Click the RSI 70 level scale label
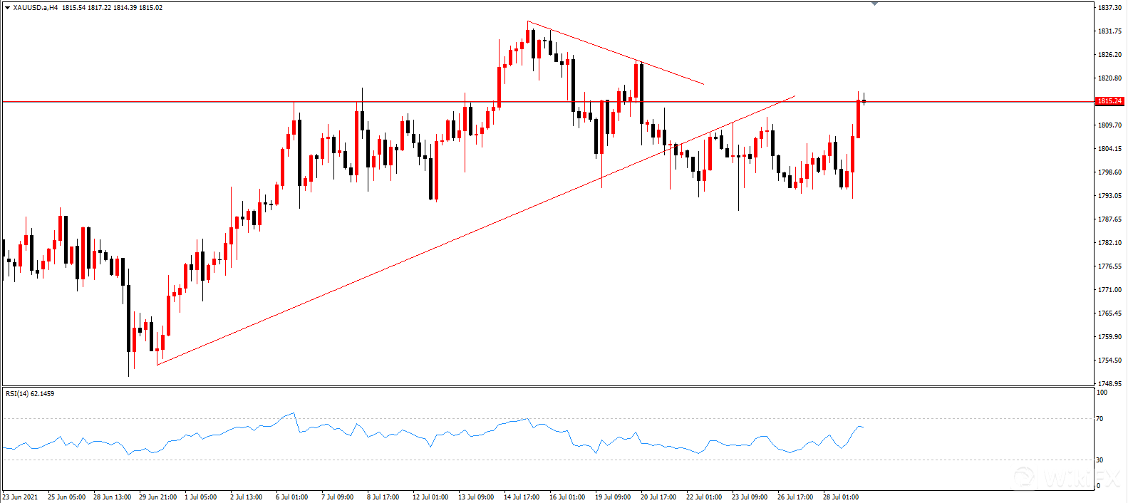 click(1100, 419)
